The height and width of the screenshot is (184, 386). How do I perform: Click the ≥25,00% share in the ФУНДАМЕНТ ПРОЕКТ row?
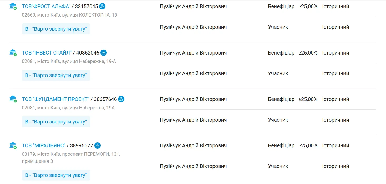[x=308, y=99]
